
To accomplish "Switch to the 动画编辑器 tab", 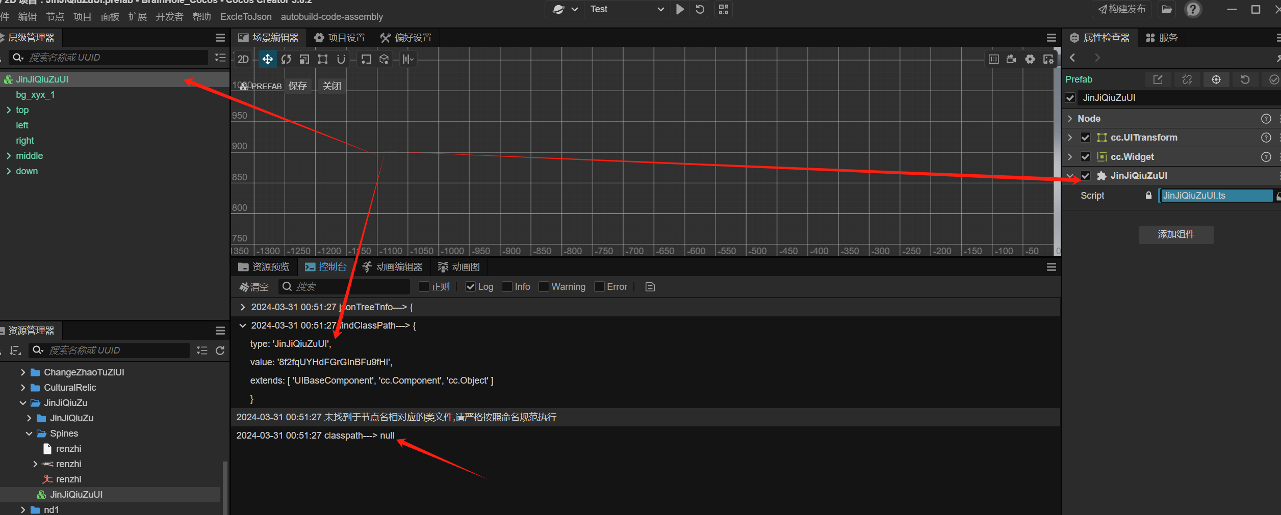I will click(392, 267).
